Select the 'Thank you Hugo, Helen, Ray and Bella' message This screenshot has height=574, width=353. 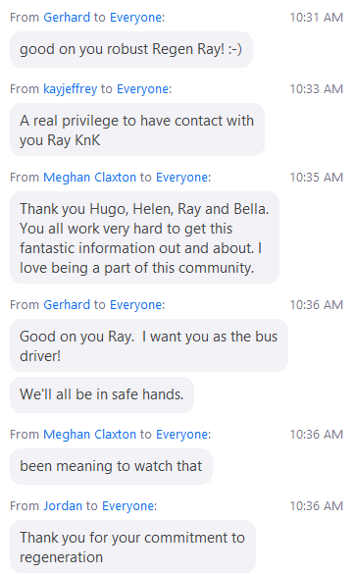[144, 237]
